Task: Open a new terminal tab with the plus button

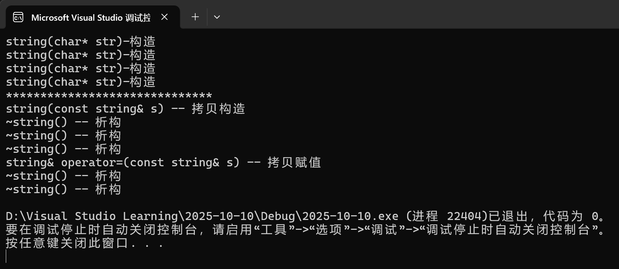Action: click(195, 17)
